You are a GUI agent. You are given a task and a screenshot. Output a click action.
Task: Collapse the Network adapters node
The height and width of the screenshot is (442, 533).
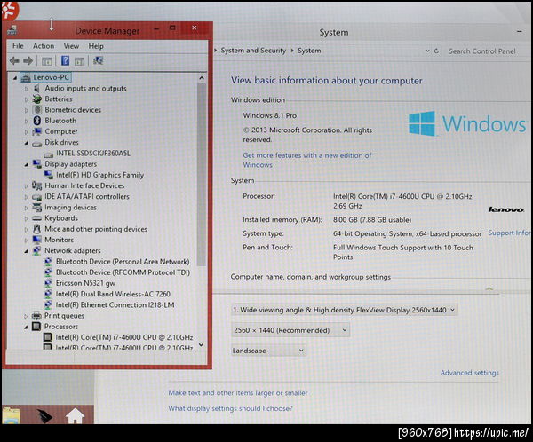[26, 251]
